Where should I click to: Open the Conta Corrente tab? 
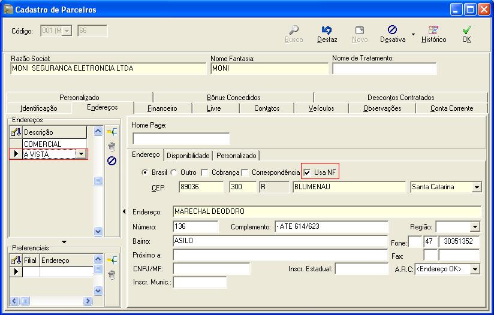(452, 108)
